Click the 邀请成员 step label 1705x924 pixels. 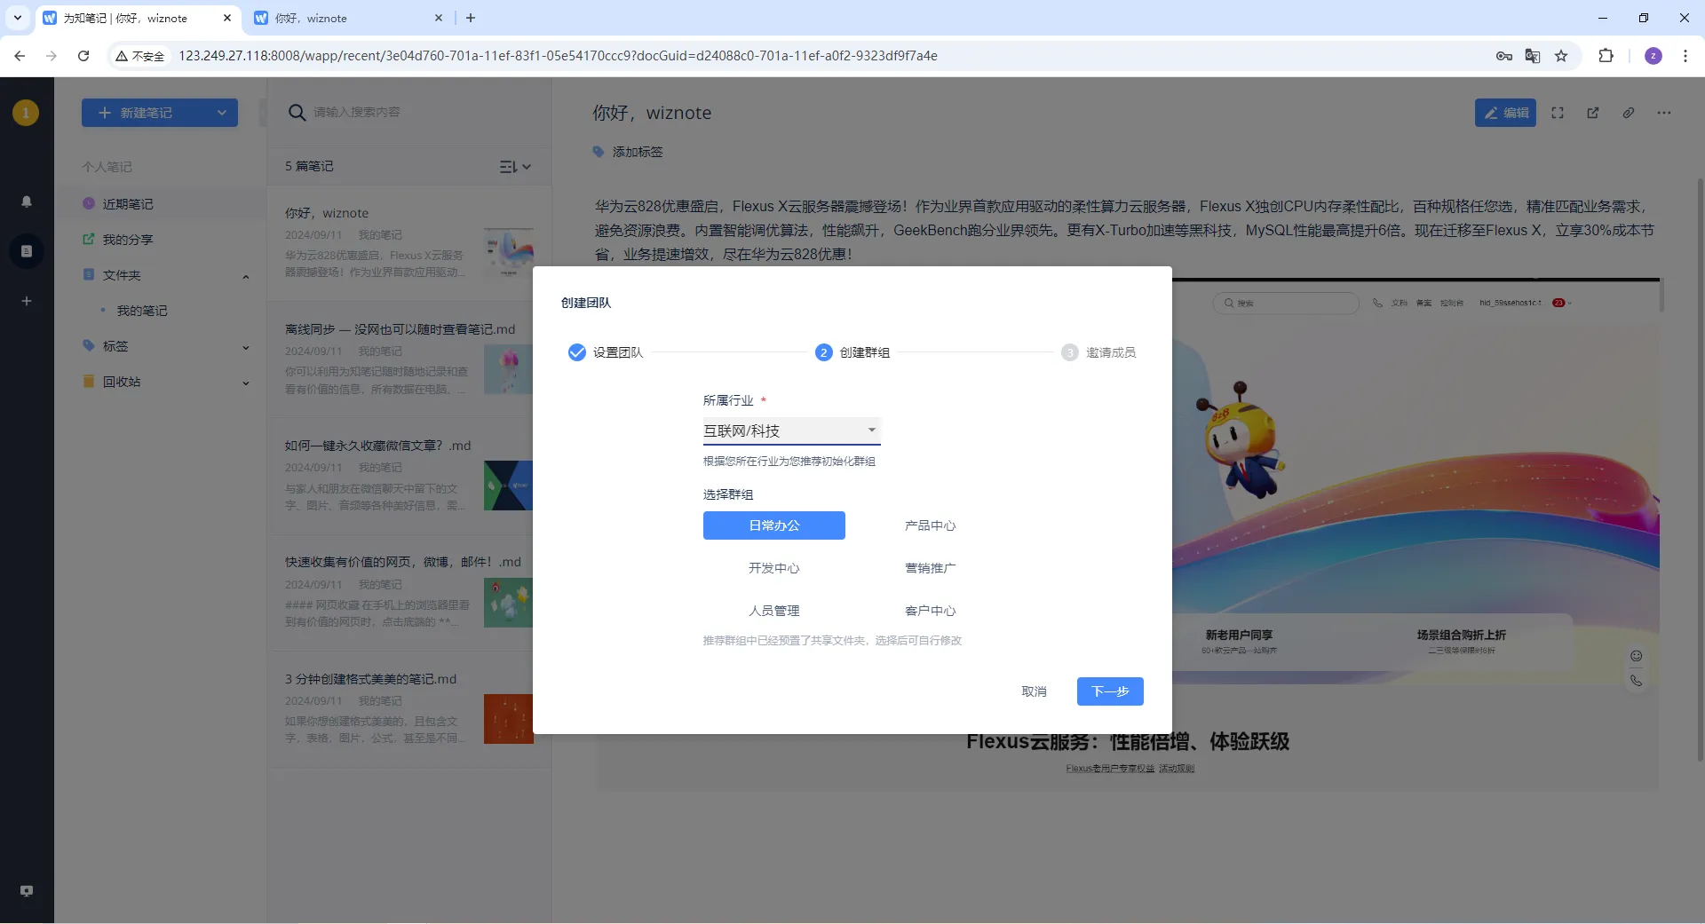click(x=1111, y=352)
